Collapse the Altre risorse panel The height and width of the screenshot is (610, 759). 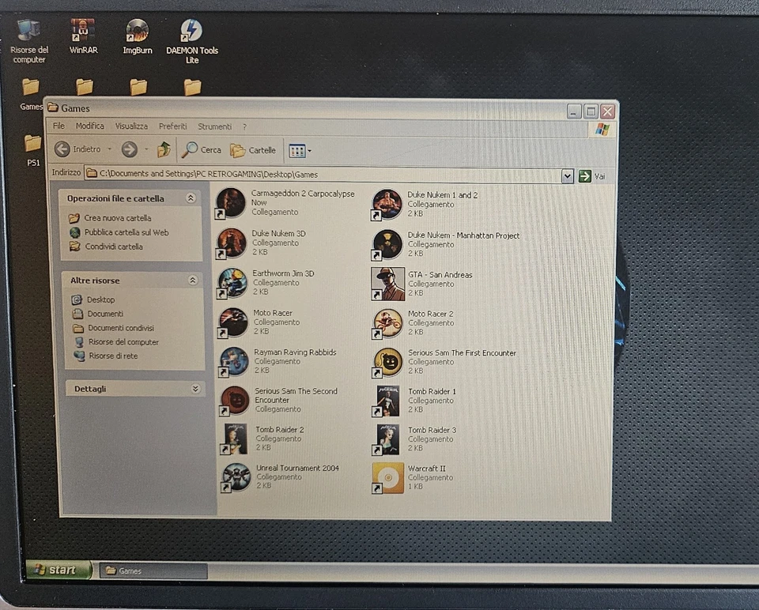click(x=193, y=280)
